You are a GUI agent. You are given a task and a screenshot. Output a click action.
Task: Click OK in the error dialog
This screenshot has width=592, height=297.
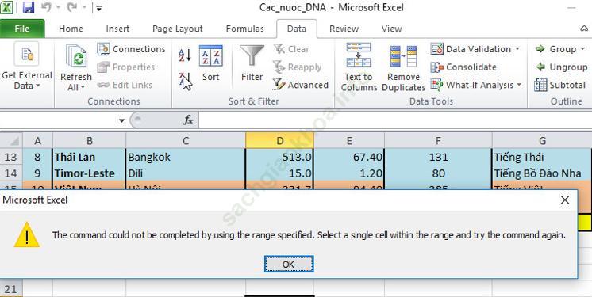click(289, 265)
